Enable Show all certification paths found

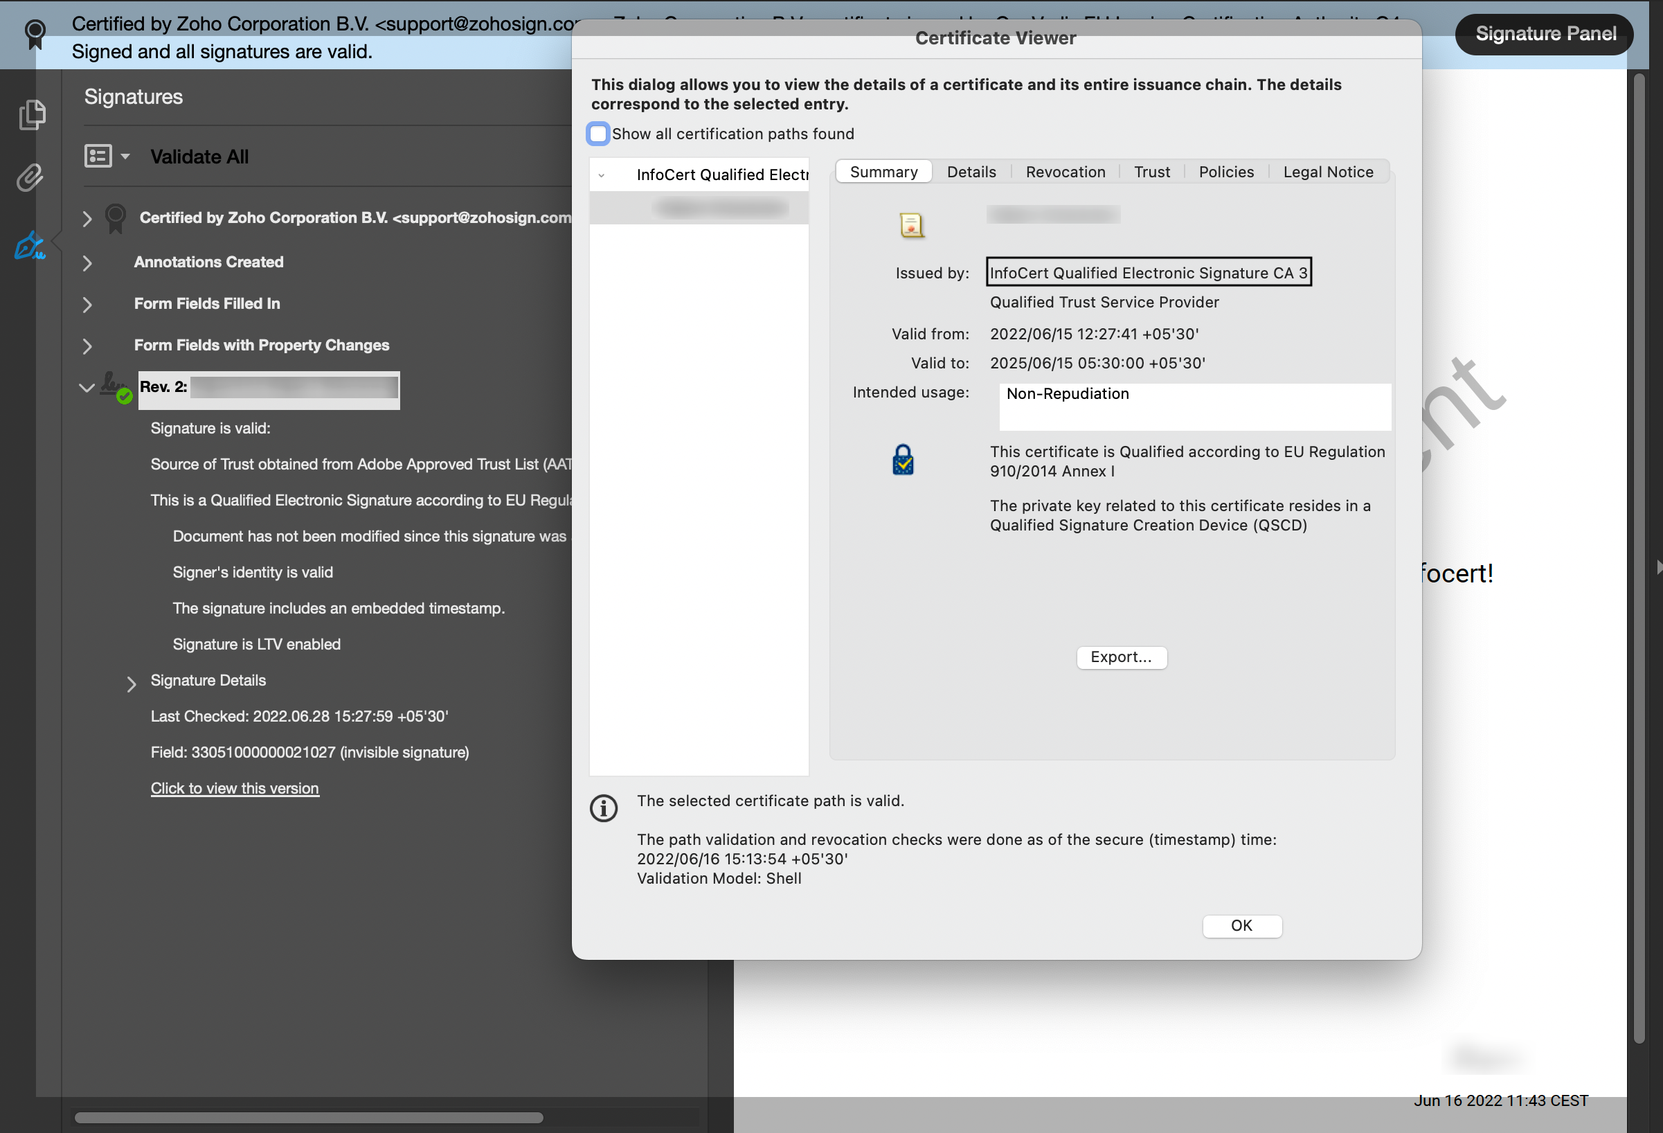597,134
